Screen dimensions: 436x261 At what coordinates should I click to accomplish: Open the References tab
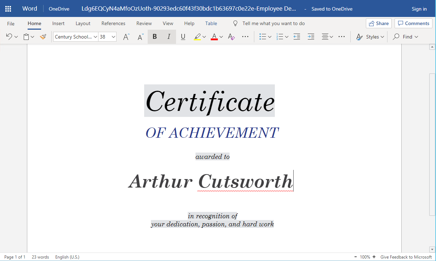113,23
